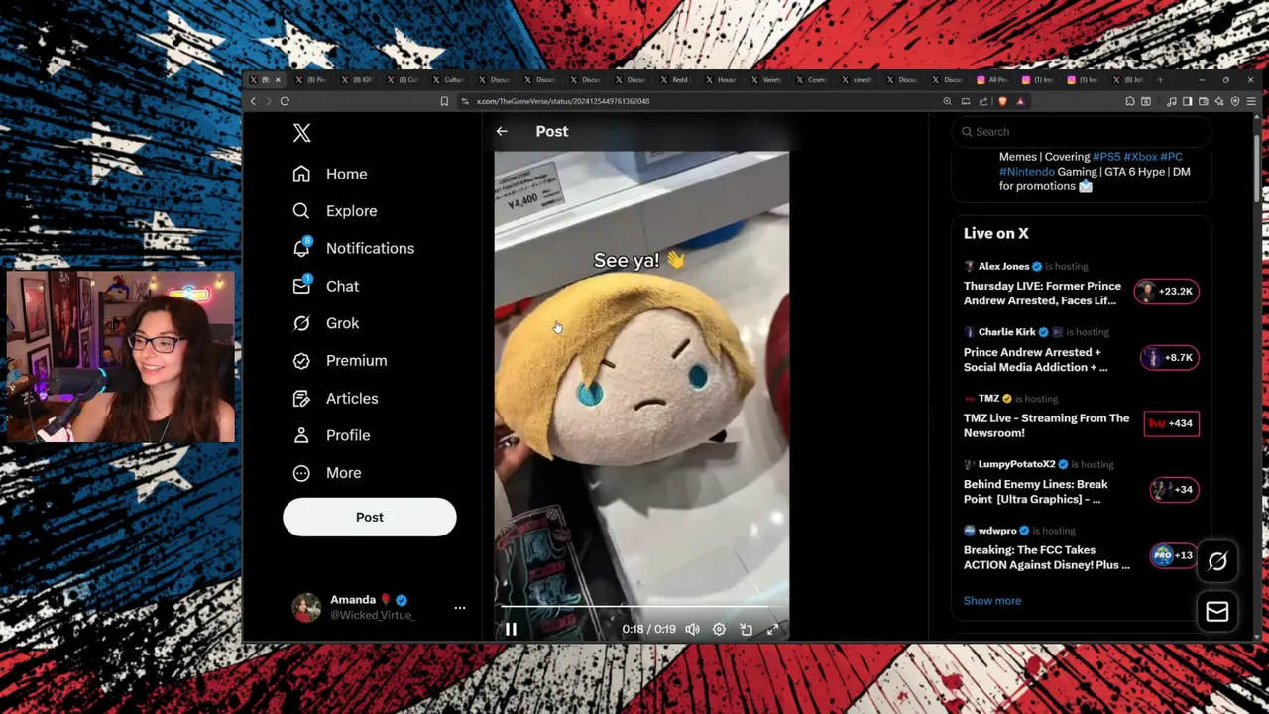Click the More circle icon in the sidebar
1269x714 pixels.
click(301, 473)
